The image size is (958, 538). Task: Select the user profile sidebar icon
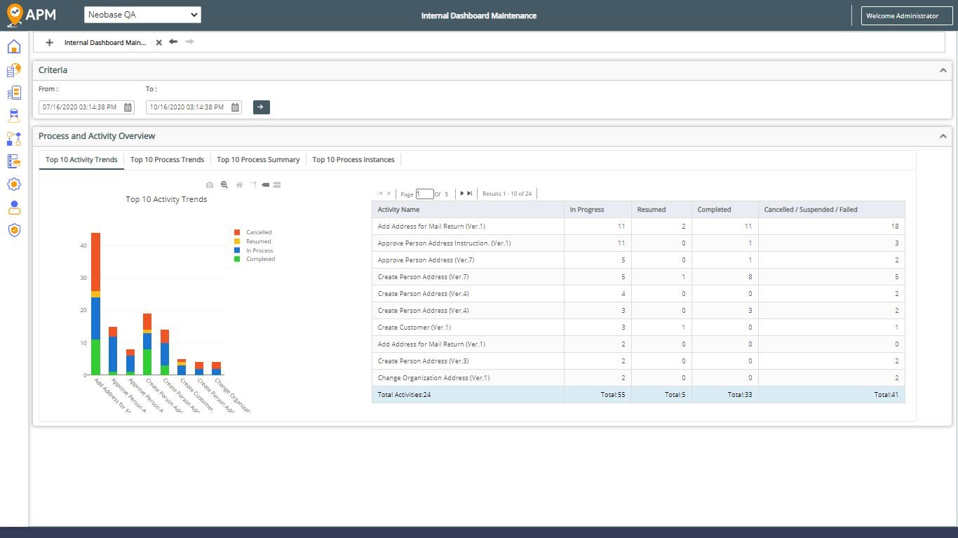13,208
